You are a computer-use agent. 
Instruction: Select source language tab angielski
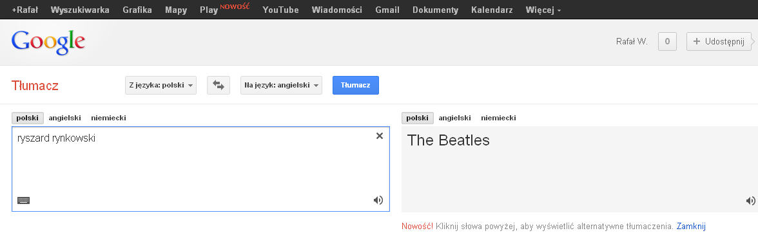[64, 118]
